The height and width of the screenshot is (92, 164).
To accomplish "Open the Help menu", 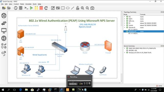I will (x=39, y=4).
